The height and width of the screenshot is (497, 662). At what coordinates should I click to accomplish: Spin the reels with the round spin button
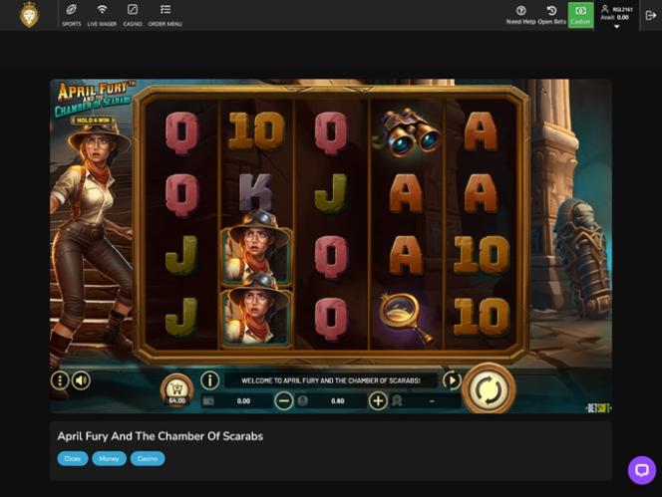[x=489, y=389]
